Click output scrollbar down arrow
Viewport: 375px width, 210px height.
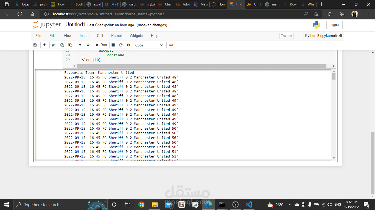pos(334,158)
